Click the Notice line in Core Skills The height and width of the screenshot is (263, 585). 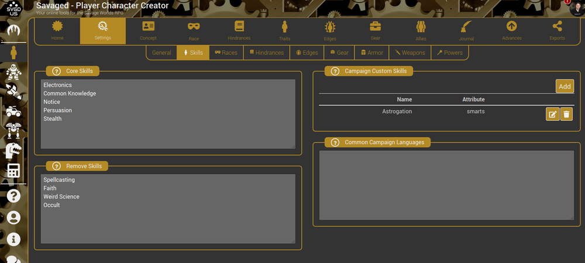(x=51, y=102)
